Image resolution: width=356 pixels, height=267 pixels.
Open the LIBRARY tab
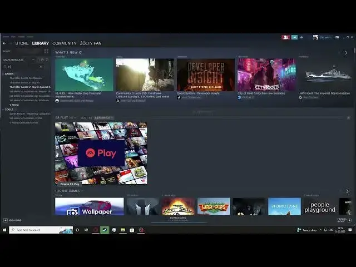(41, 43)
